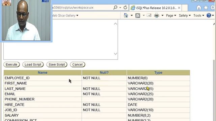216x121 pixels.
Task: Click the address bar search magnifier icon
Action: [115, 7]
